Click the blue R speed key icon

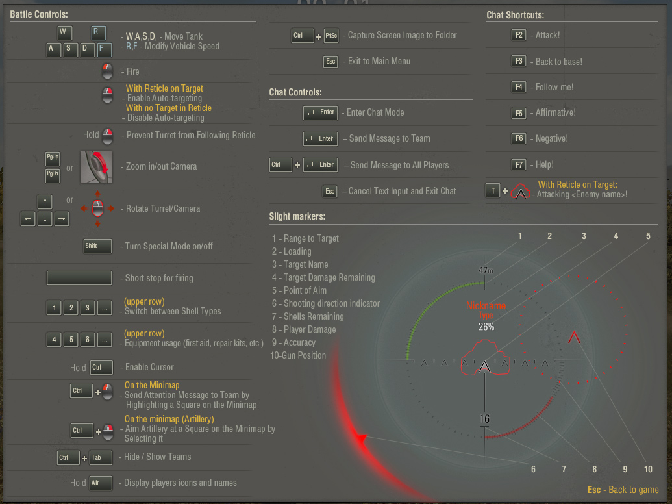click(x=99, y=32)
